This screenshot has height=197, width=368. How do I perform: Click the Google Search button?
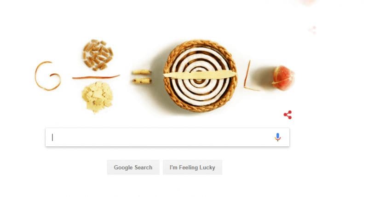point(133,168)
